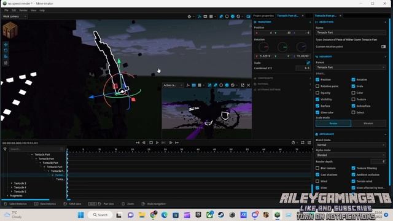Step to previous frame in timeline
This screenshot has width=393, height=221.
coord(144,142)
